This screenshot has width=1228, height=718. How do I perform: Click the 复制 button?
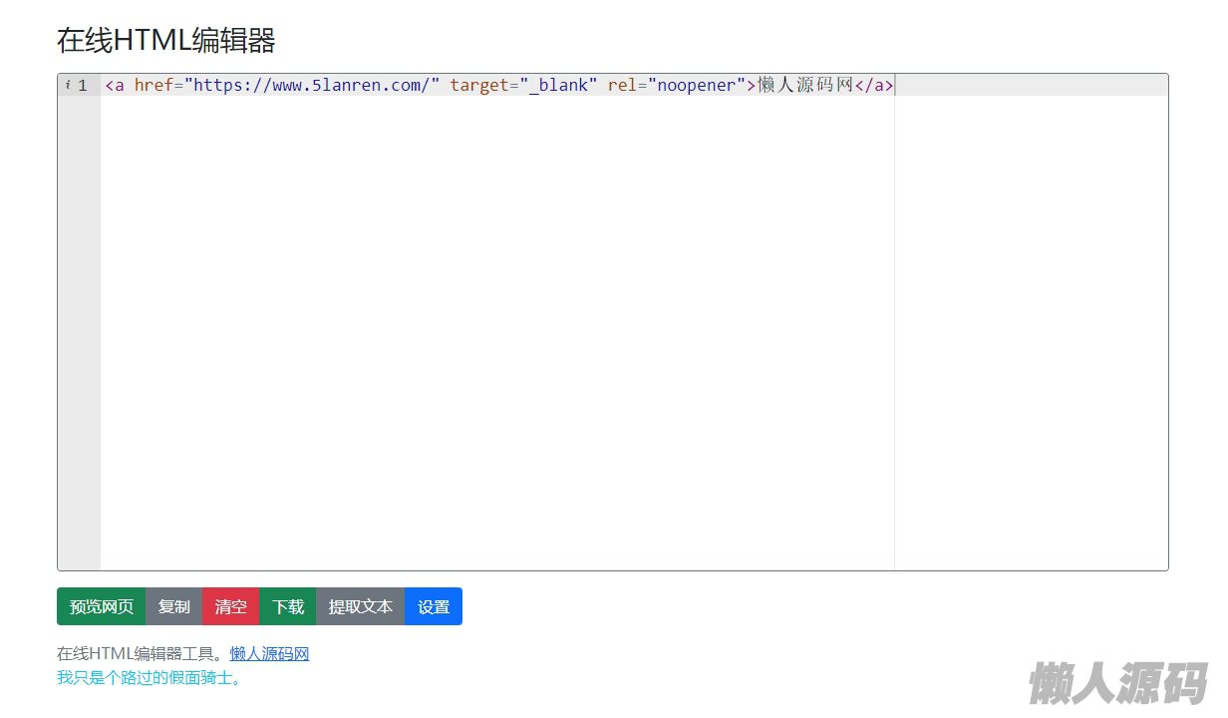[173, 606]
